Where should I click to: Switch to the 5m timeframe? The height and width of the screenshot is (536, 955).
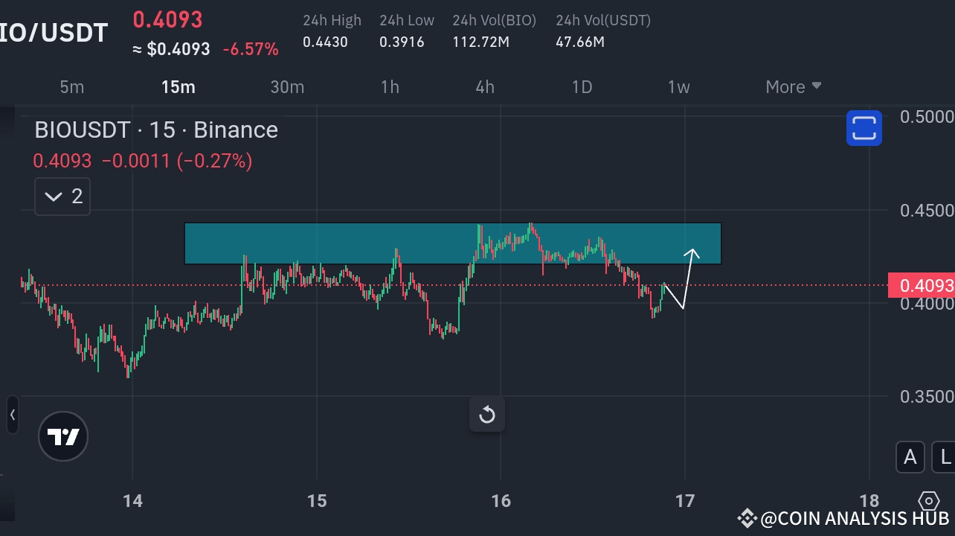click(72, 86)
